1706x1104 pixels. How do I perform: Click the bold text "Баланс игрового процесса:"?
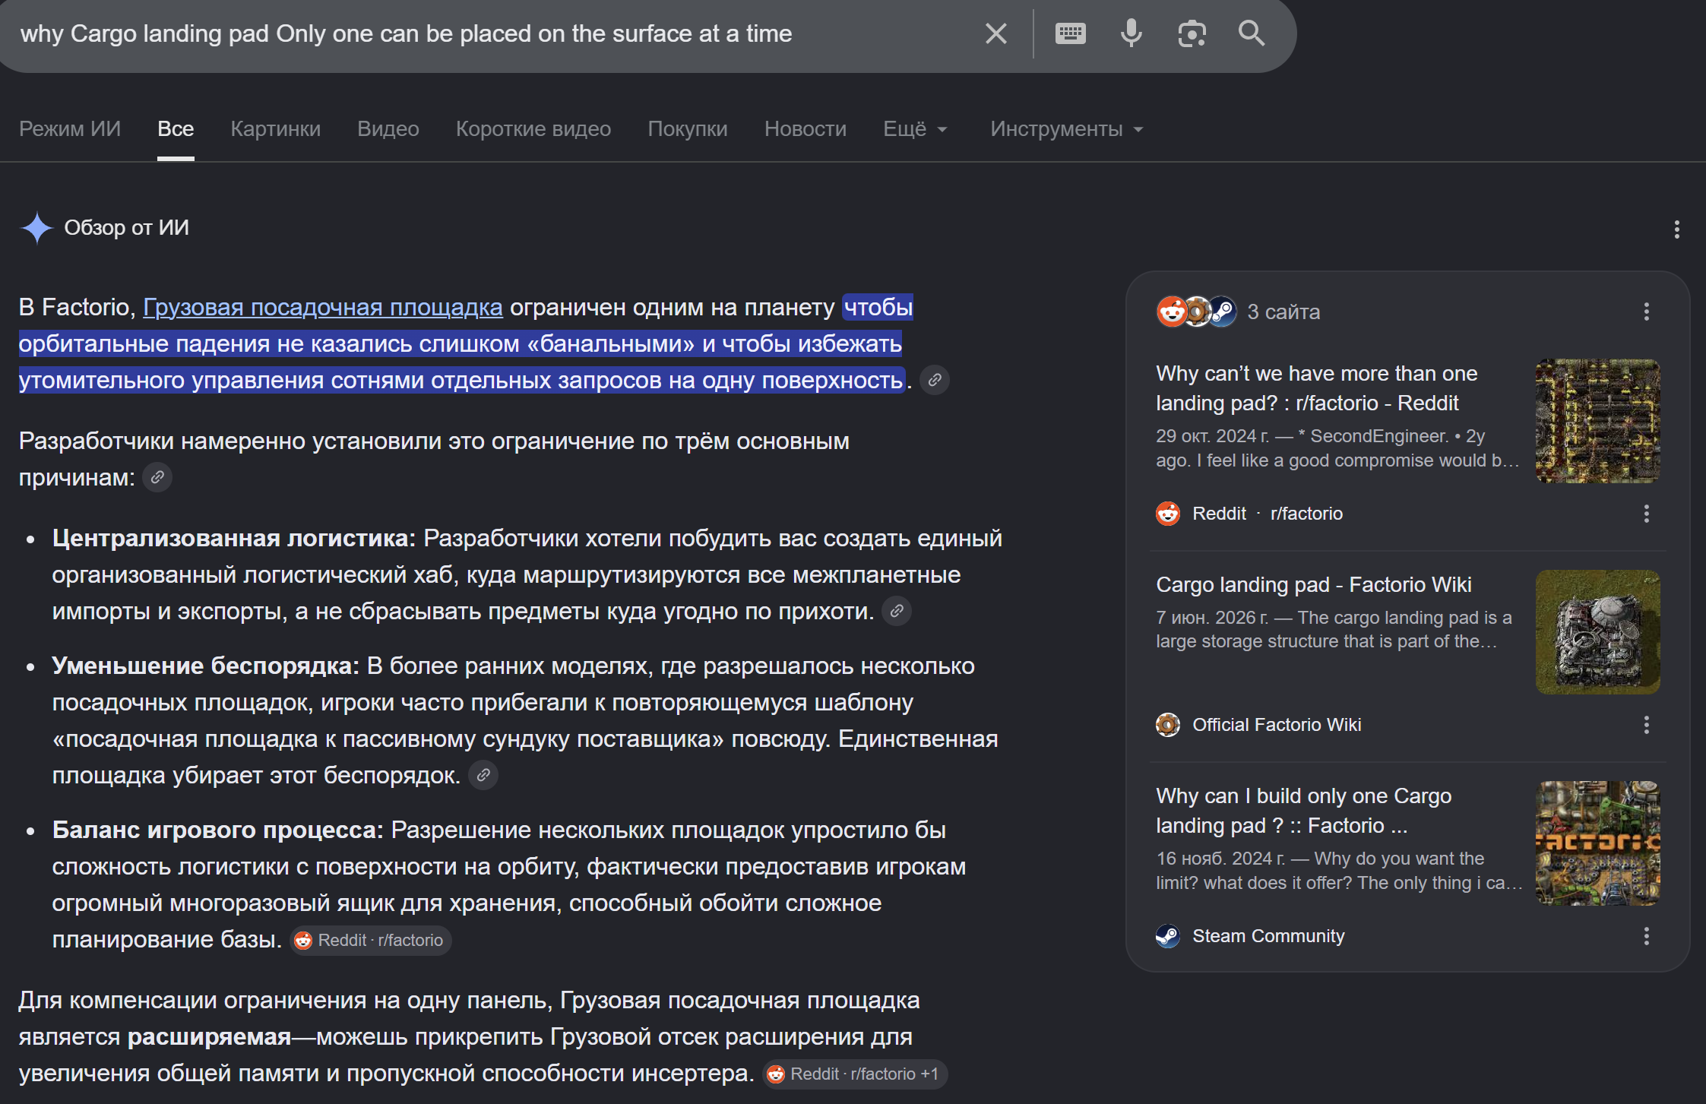217,830
